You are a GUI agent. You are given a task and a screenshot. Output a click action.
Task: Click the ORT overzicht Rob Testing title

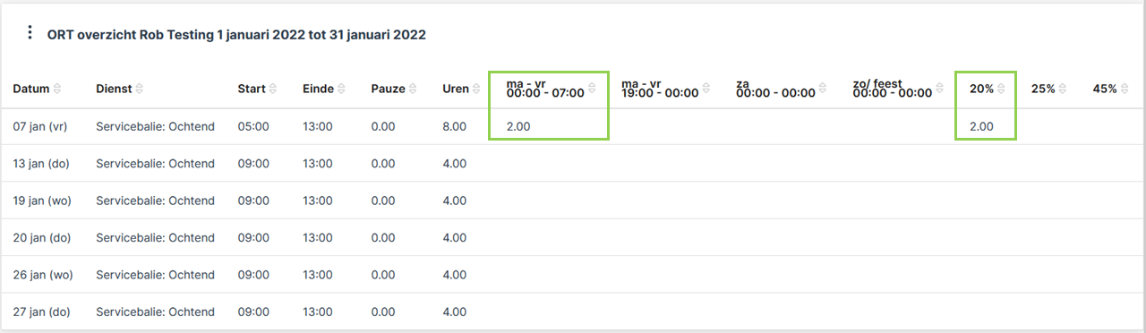(x=236, y=35)
